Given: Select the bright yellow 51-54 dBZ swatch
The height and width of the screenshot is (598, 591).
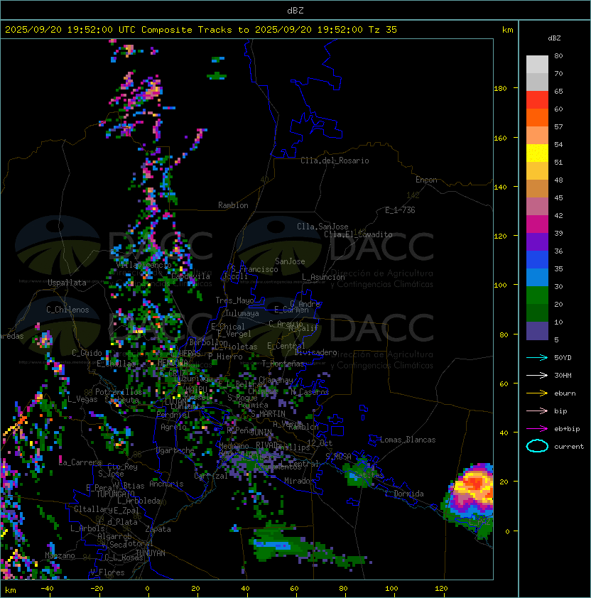Looking at the screenshot, I should (x=537, y=153).
